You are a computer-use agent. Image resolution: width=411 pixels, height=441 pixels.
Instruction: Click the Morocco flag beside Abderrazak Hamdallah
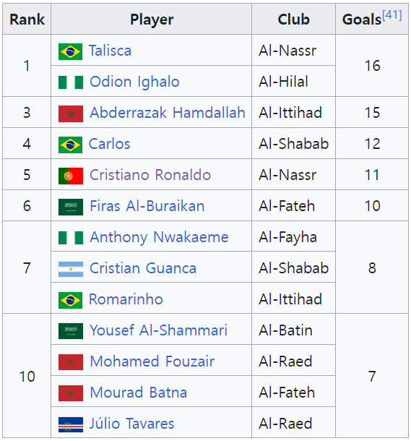point(71,114)
